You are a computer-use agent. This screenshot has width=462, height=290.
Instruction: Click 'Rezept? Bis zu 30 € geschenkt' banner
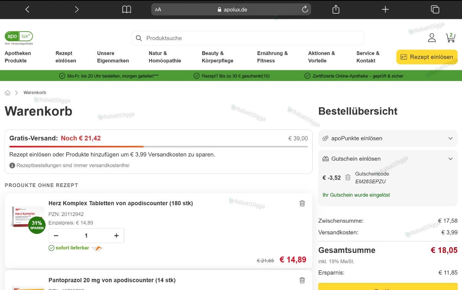pyautogui.click(x=236, y=76)
